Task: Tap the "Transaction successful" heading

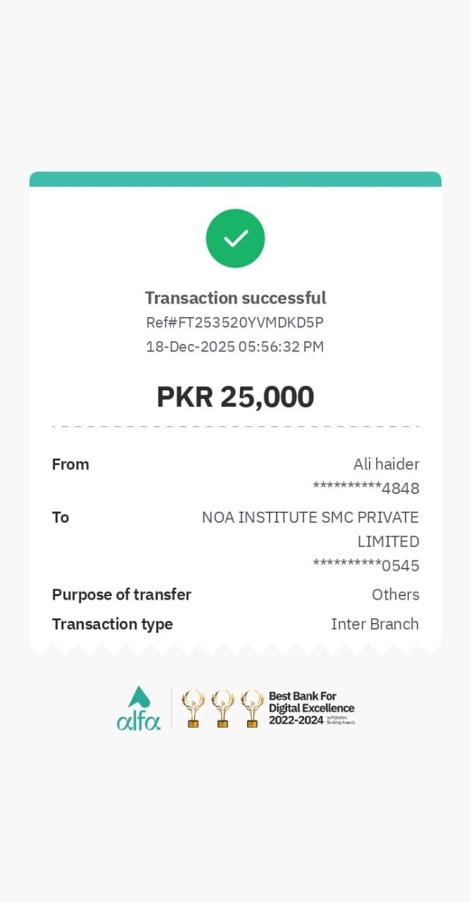Action: [235, 298]
